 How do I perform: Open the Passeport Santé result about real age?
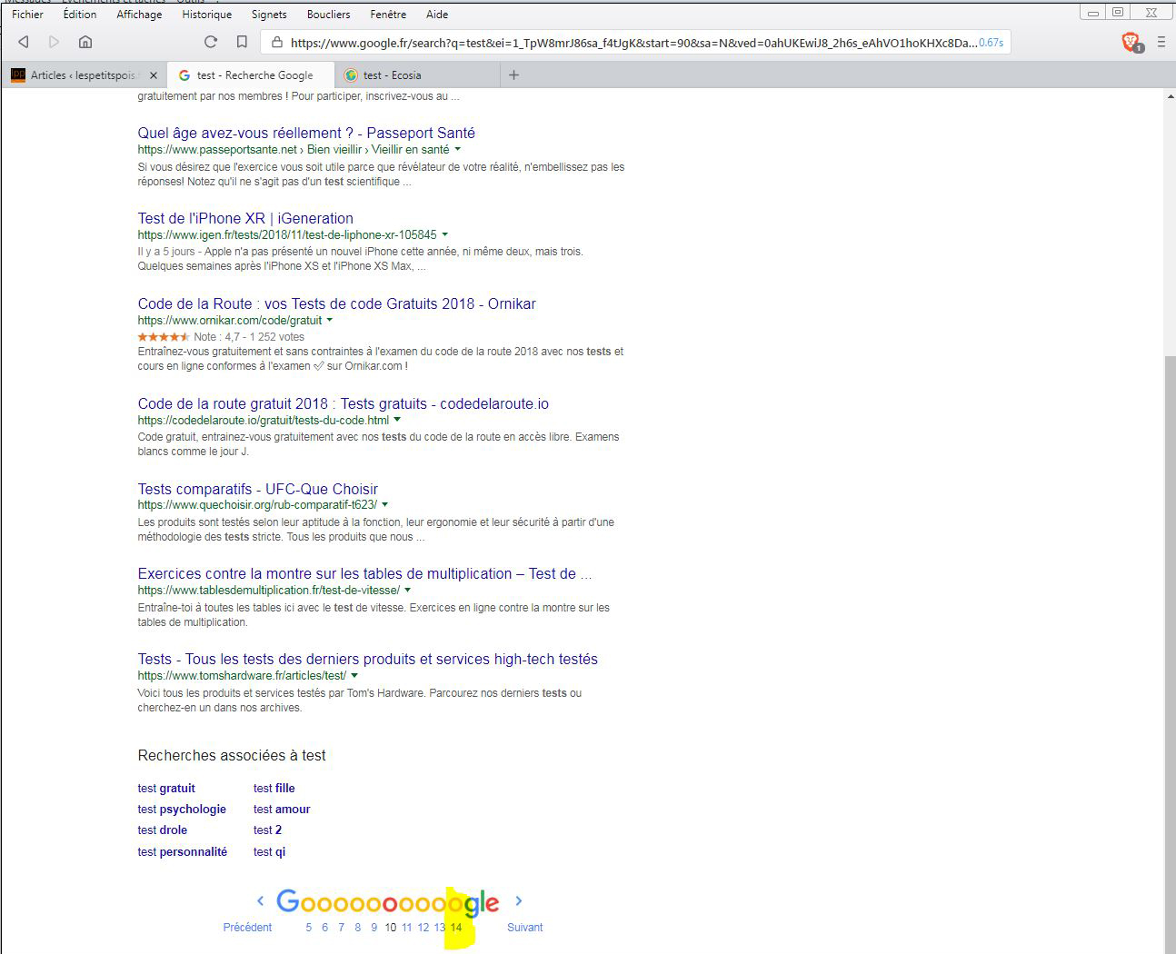point(306,133)
